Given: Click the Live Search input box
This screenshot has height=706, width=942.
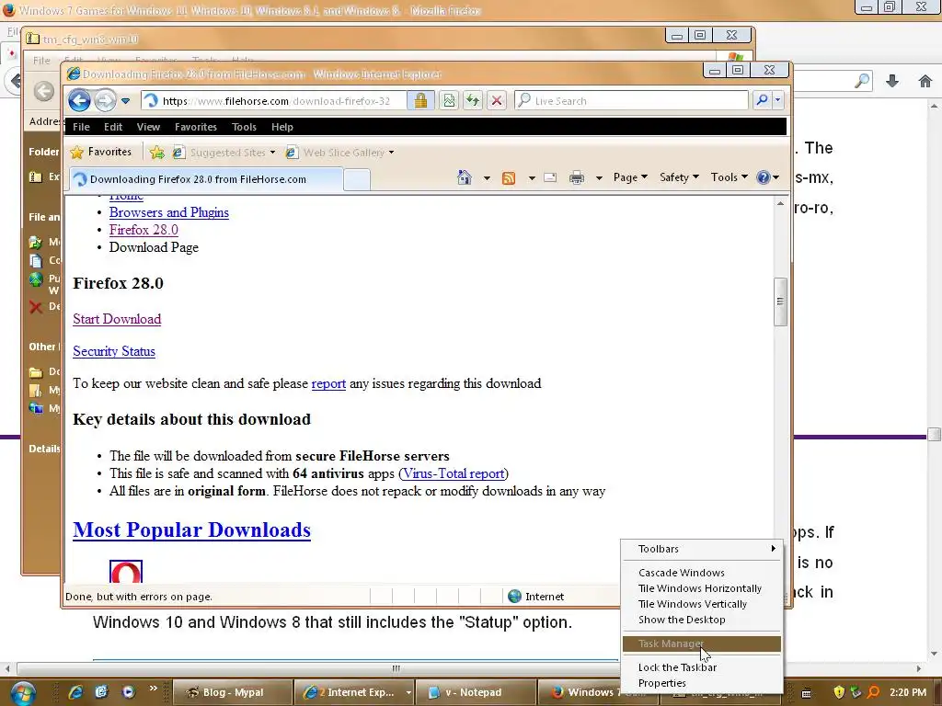Looking at the screenshot, I should click(631, 101).
